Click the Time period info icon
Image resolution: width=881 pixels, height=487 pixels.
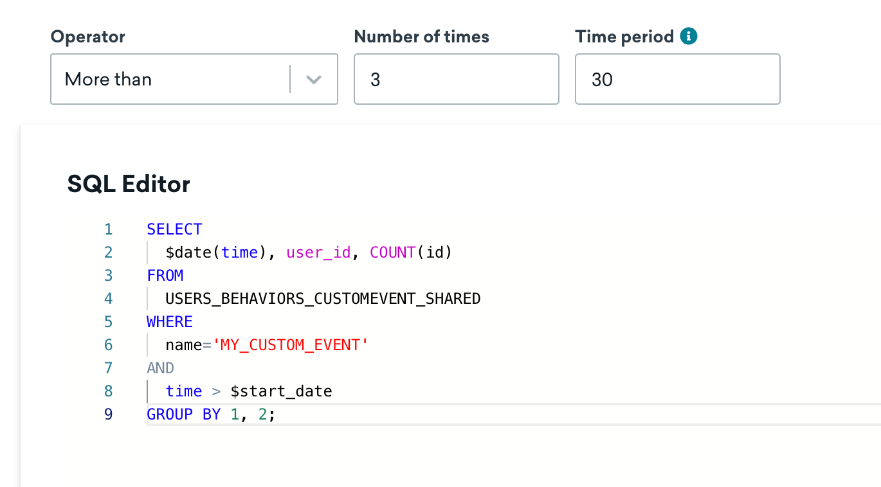click(689, 37)
